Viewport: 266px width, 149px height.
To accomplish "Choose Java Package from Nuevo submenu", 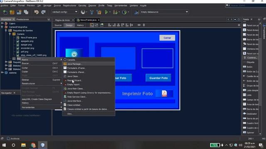I will pyautogui.click(x=89, y=64).
